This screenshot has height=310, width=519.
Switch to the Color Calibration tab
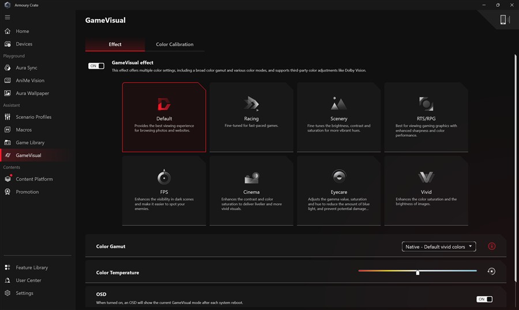pos(174,44)
